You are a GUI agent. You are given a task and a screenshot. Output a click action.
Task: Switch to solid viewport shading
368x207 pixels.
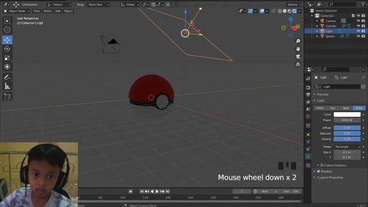(x=285, y=11)
